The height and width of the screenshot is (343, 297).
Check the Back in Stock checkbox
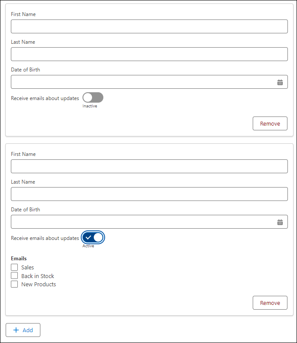[x=14, y=276]
